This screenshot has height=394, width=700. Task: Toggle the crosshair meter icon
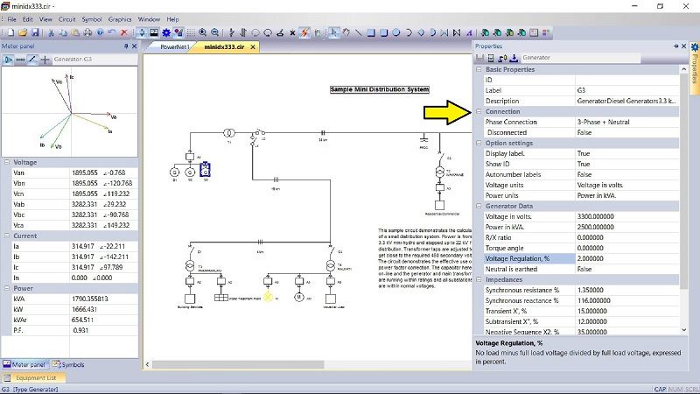click(45, 59)
